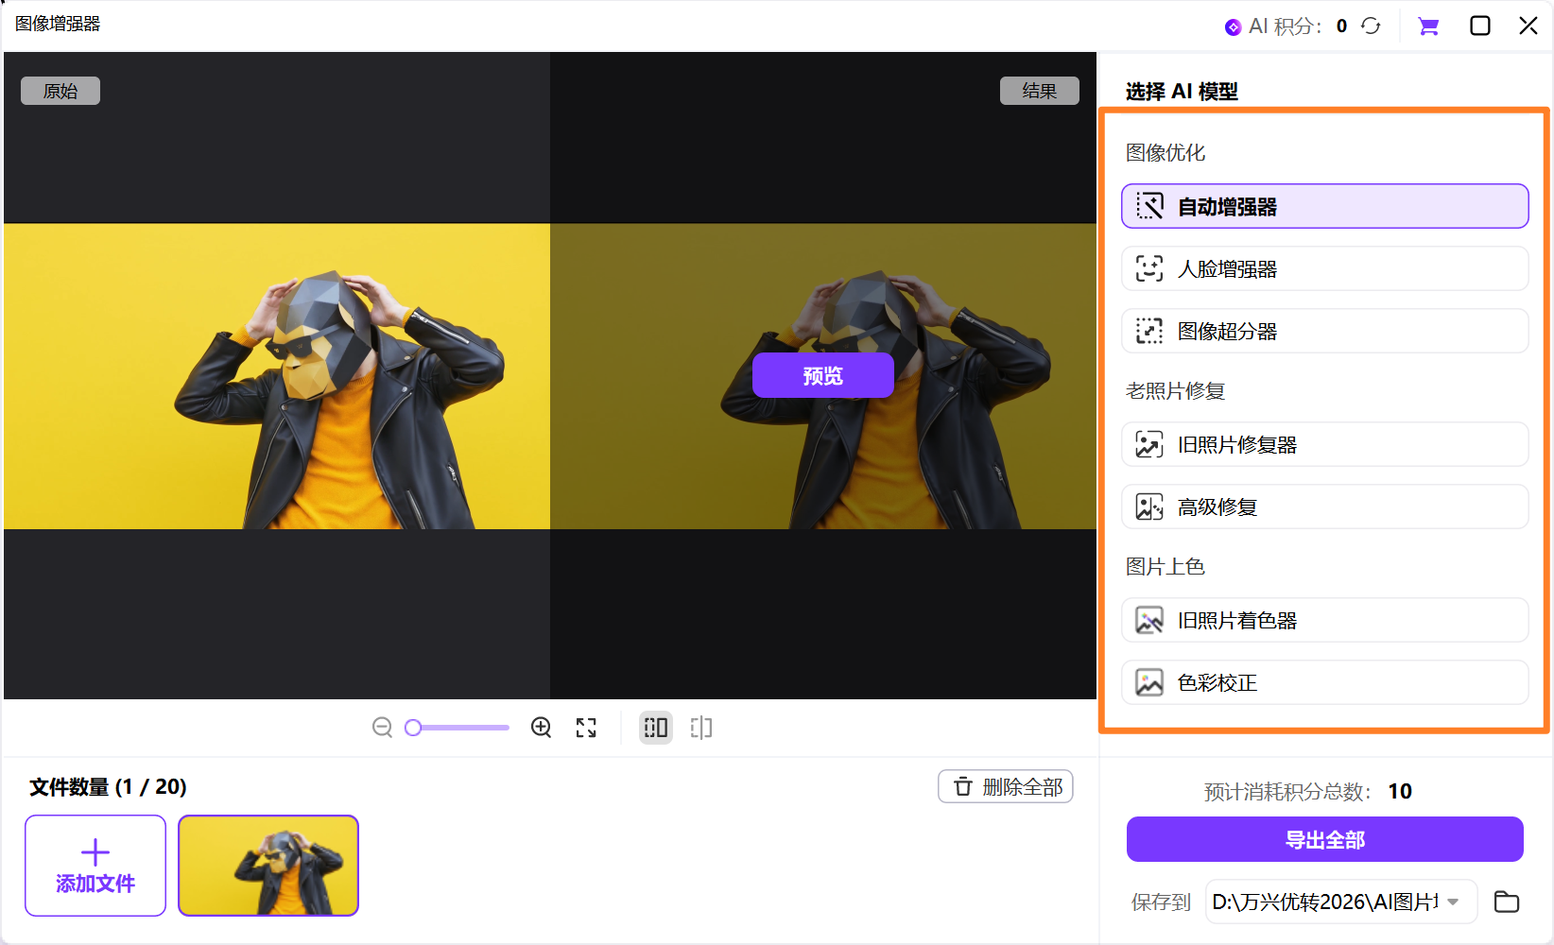Select the 旧照片修复器 model

(1322, 444)
